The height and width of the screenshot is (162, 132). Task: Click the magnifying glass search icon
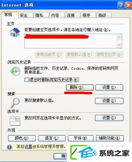[x=15, y=103]
